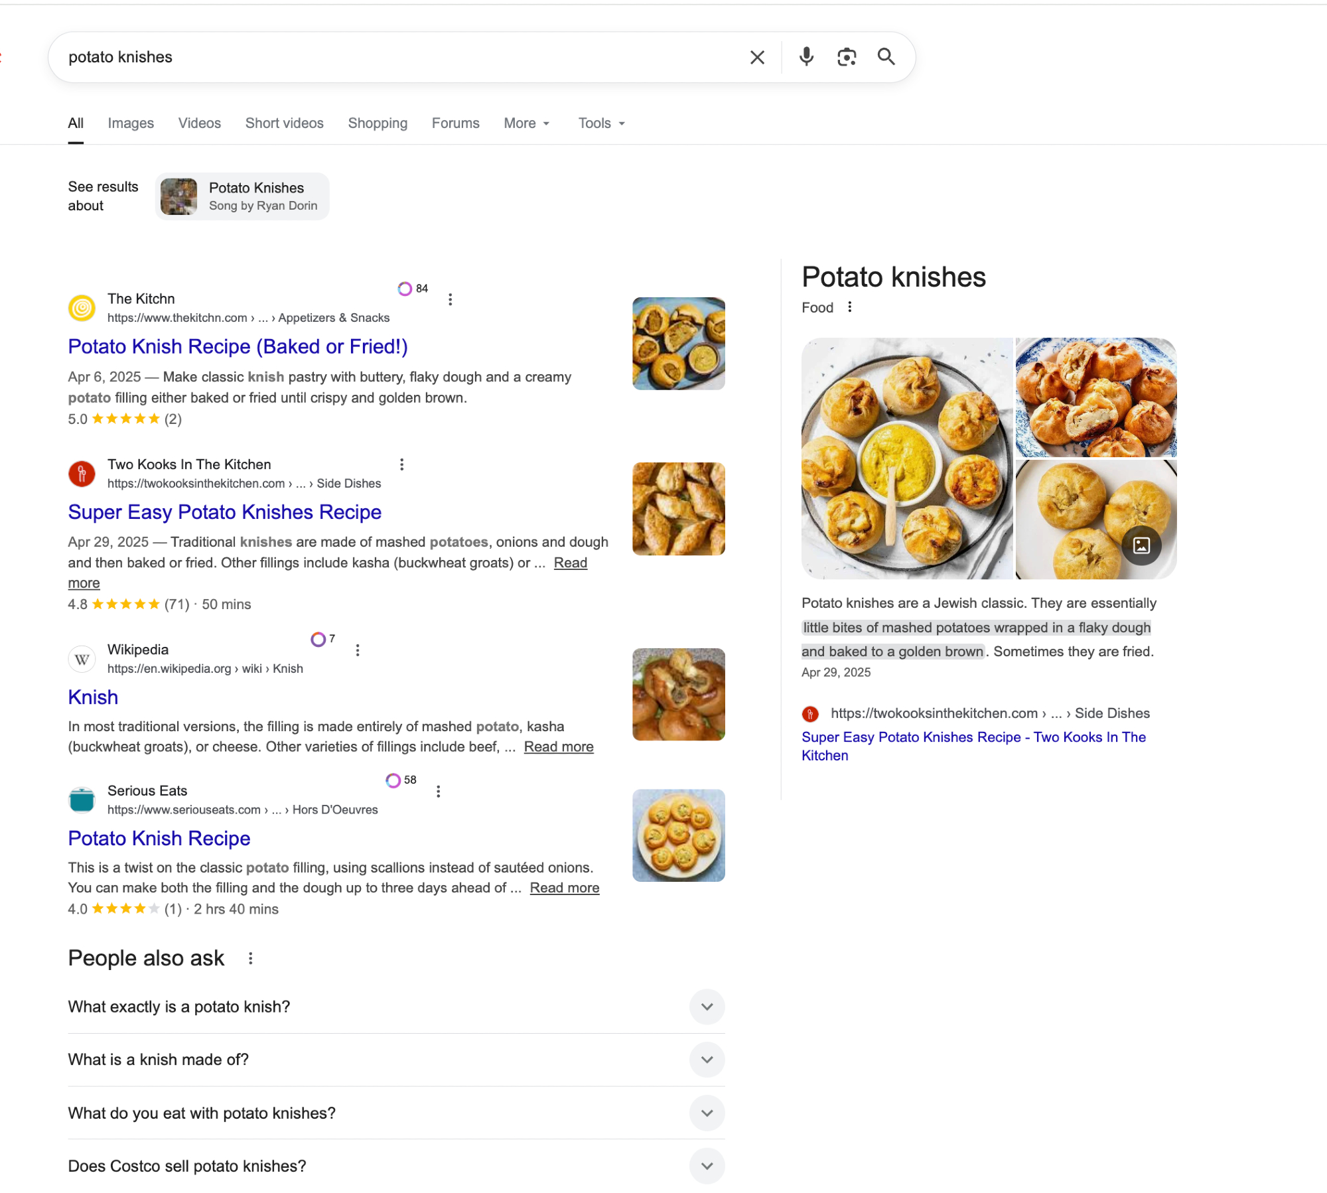Click the Serious Eats score circle icon
This screenshot has height=1193, width=1327.
click(x=393, y=780)
